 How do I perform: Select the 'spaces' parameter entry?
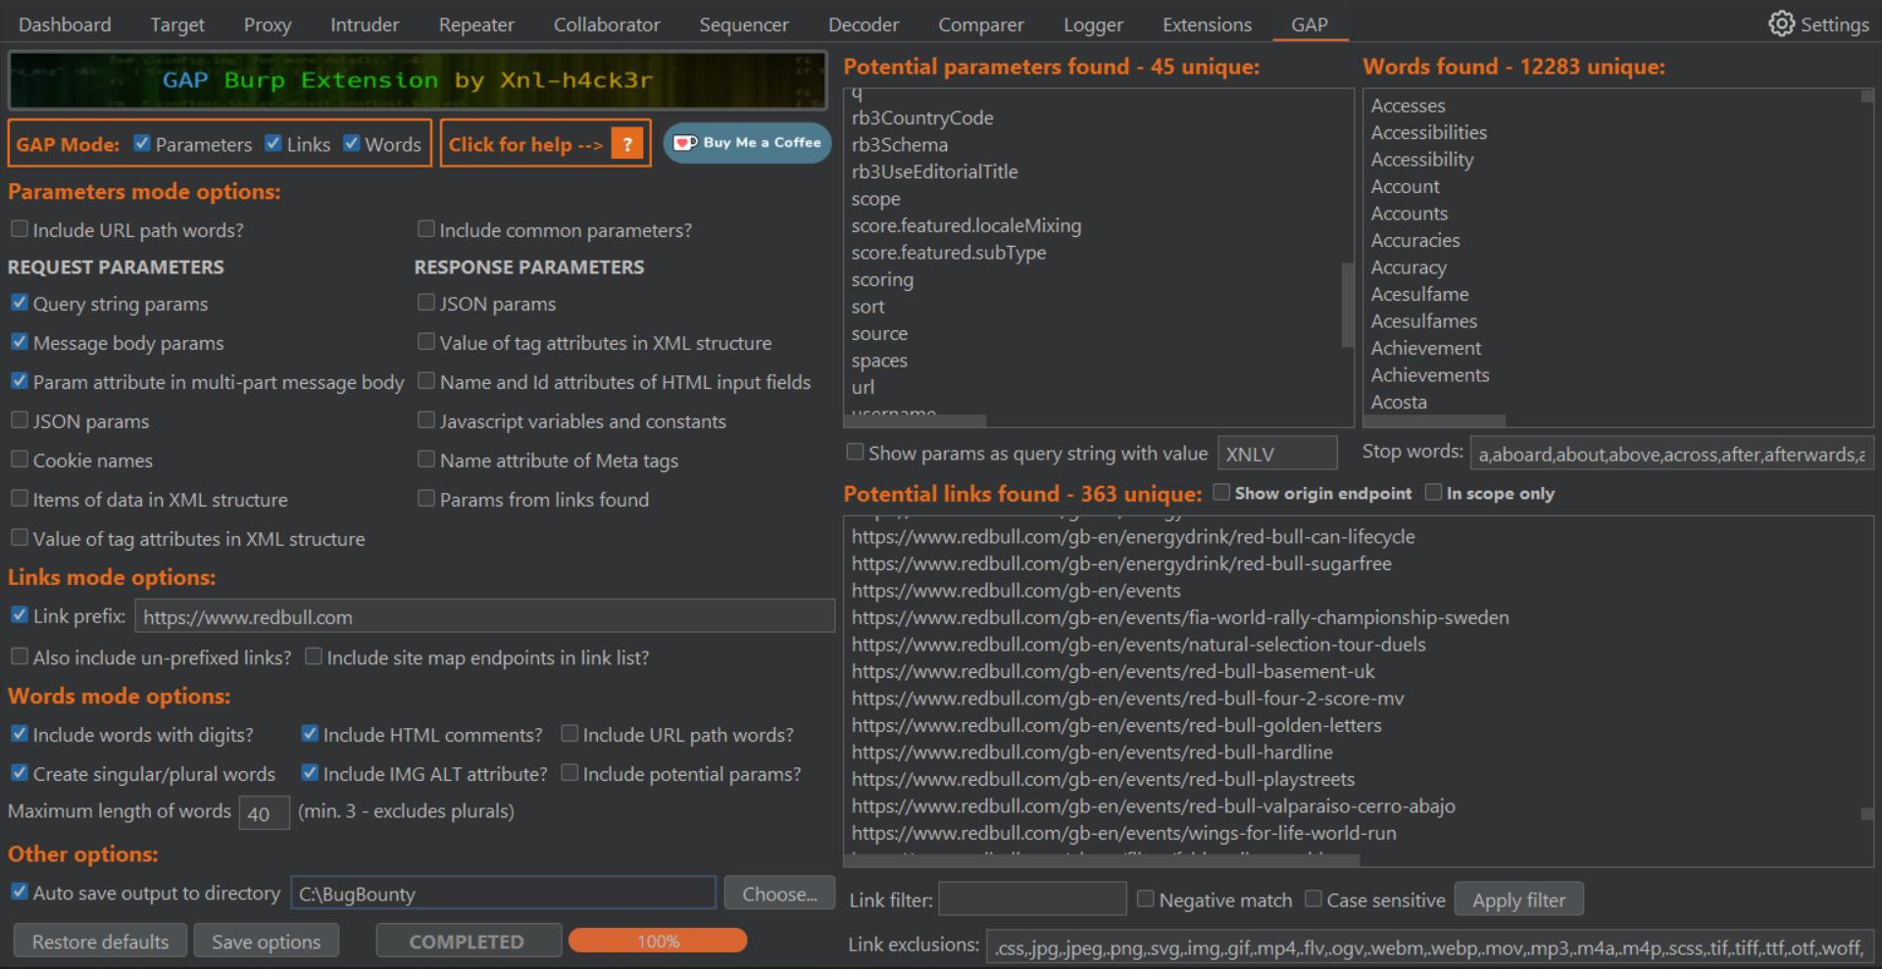(x=879, y=361)
